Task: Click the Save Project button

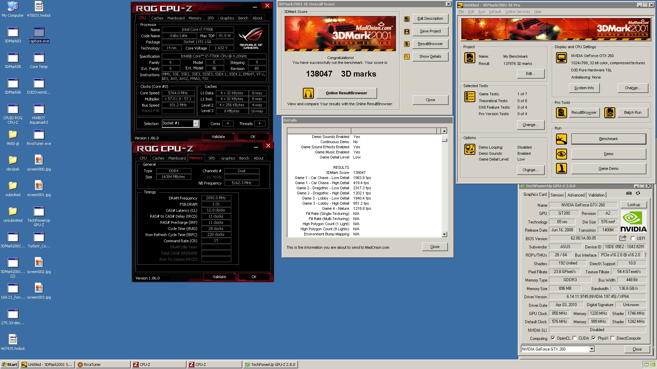Action: click(430, 31)
